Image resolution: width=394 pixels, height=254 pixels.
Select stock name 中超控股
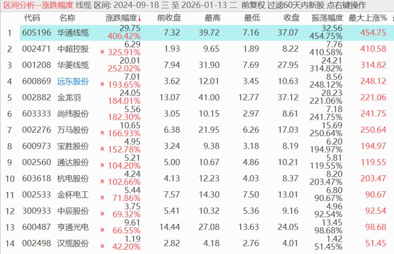[73, 49]
